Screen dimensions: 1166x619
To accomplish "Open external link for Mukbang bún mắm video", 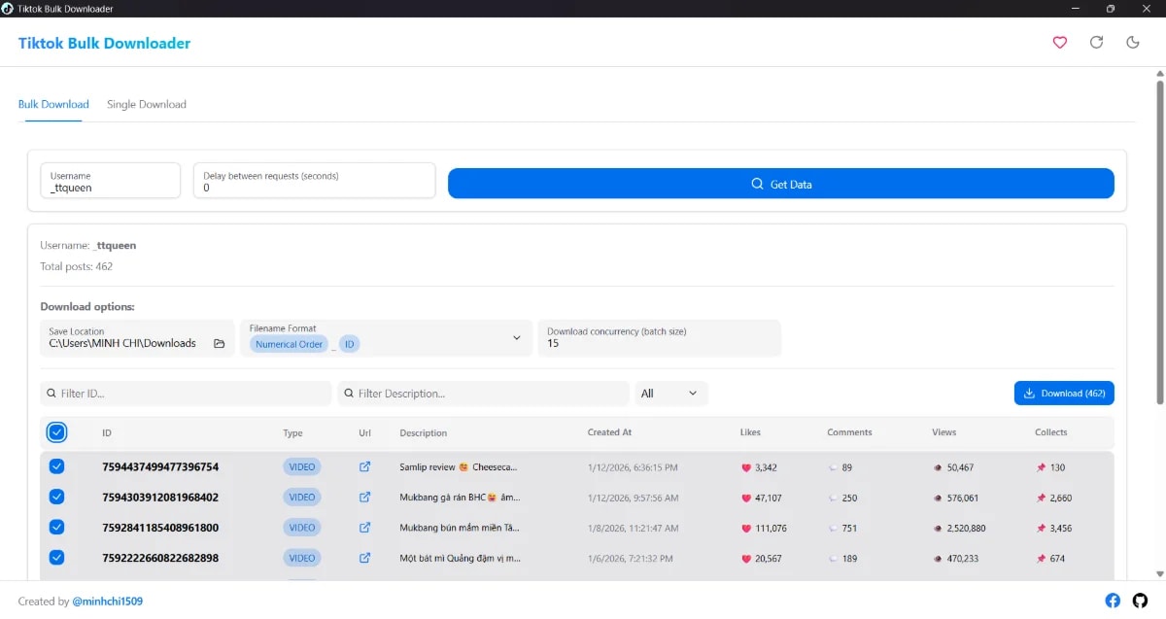I will 364,527.
